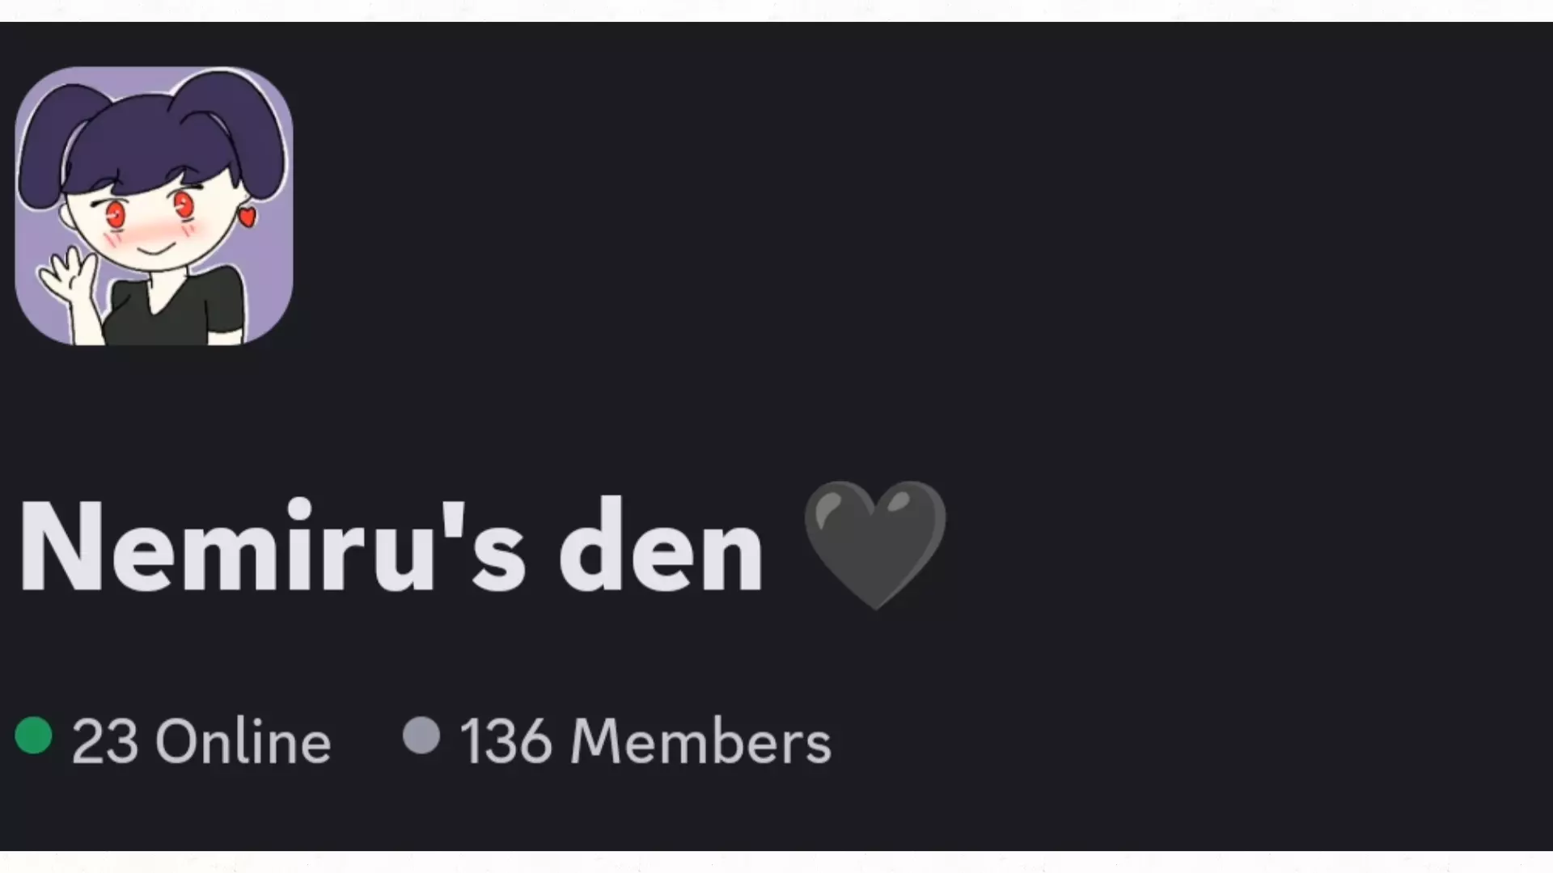The width and height of the screenshot is (1553, 873).
Task: Click the word "Online" next to green dot
Action: tap(243, 740)
